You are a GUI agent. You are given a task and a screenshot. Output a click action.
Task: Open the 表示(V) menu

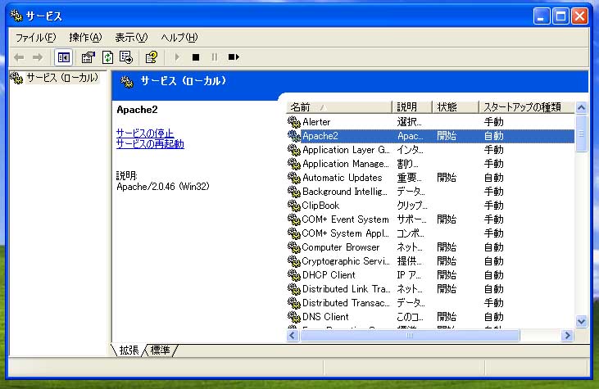131,38
